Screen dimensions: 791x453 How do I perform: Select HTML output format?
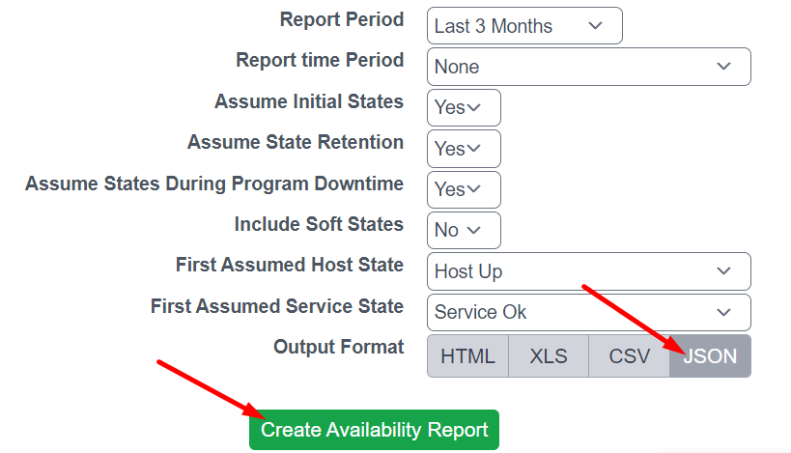(x=467, y=356)
